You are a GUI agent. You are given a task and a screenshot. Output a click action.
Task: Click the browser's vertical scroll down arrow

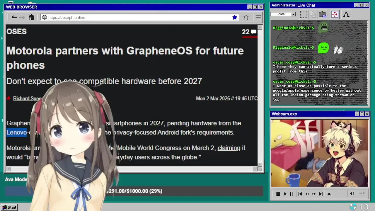pos(260,164)
